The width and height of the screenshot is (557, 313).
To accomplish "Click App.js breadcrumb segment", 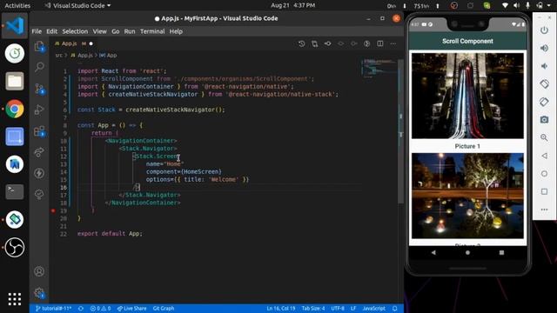I will pos(82,56).
